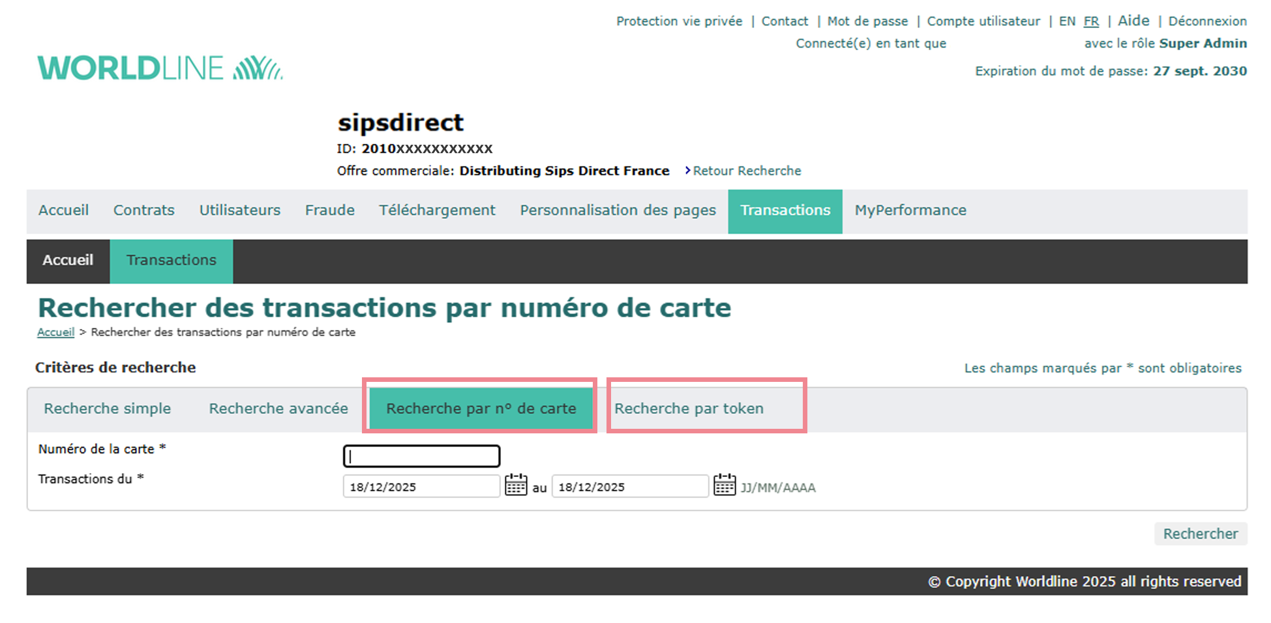1271x623 pixels.
Task: Open the end date calendar picker
Action: [x=724, y=485]
